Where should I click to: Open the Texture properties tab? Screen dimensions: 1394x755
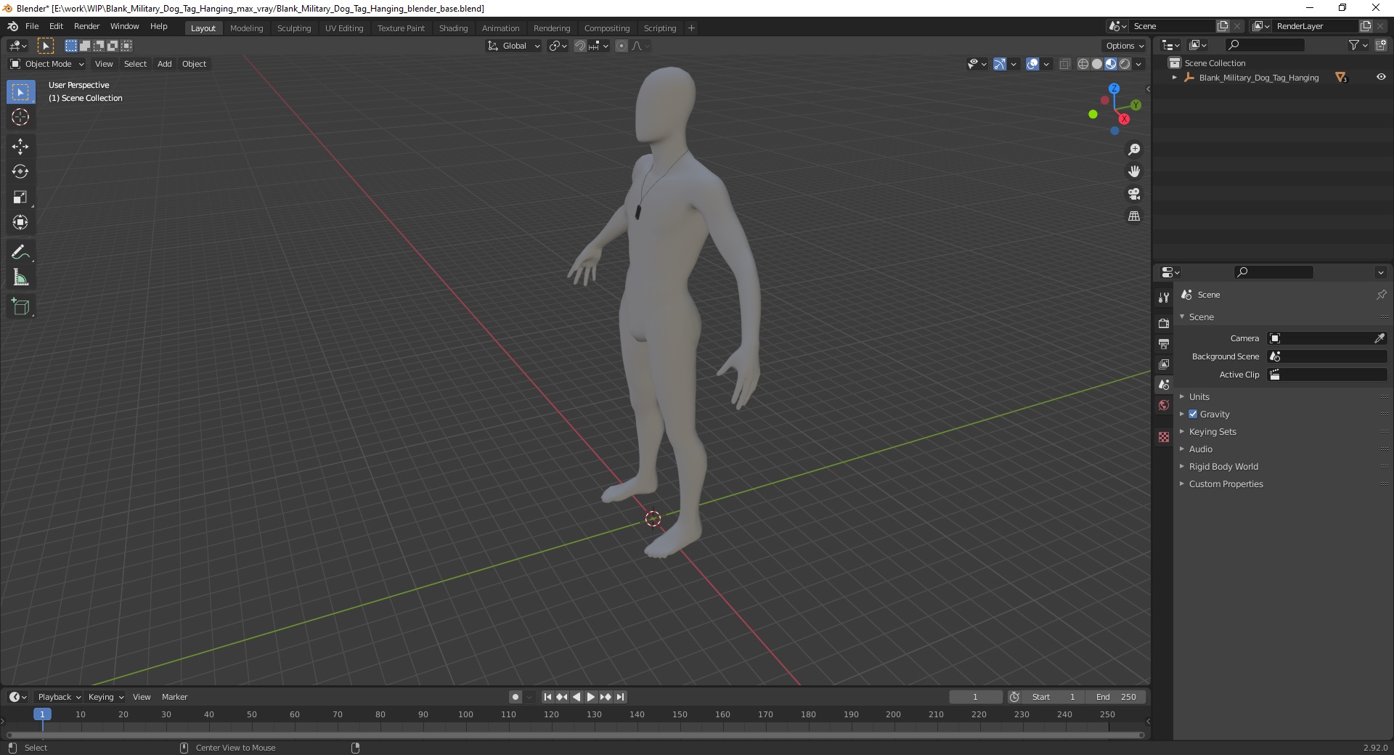point(1164,437)
